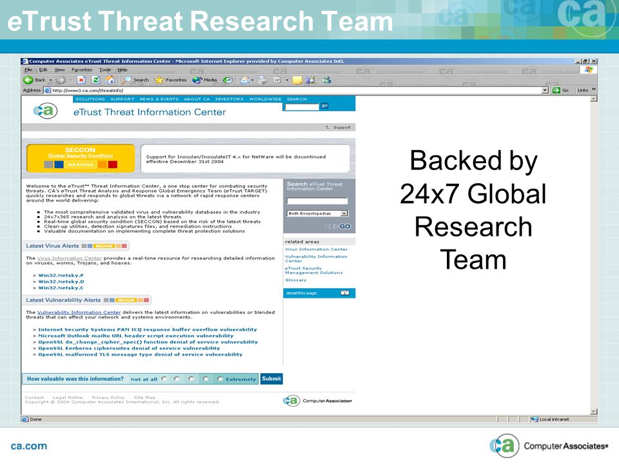The width and height of the screenshot is (619, 464).
Task: Select the middle value rating radio button
Action: [191, 379]
